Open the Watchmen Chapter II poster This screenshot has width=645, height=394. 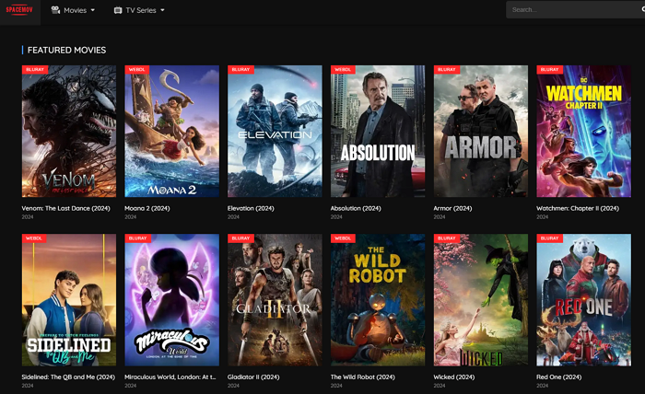[x=583, y=132]
